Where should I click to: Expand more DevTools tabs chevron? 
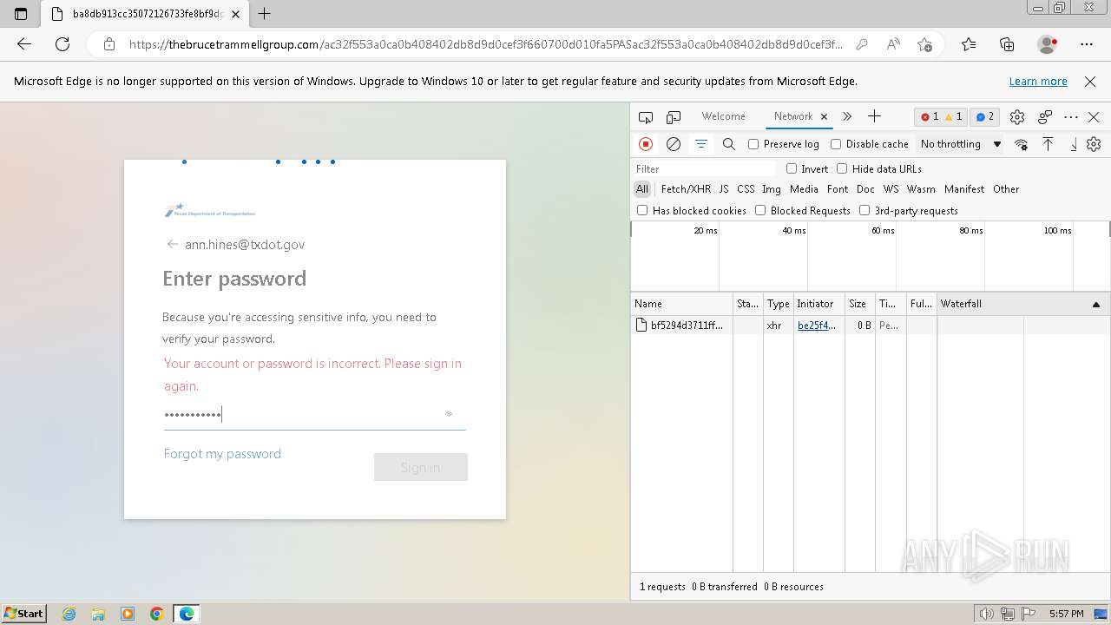pyautogui.click(x=847, y=116)
